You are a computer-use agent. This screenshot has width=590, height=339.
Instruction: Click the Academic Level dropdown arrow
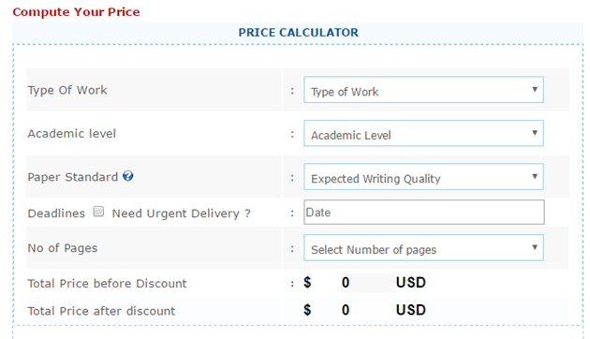(535, 133)
